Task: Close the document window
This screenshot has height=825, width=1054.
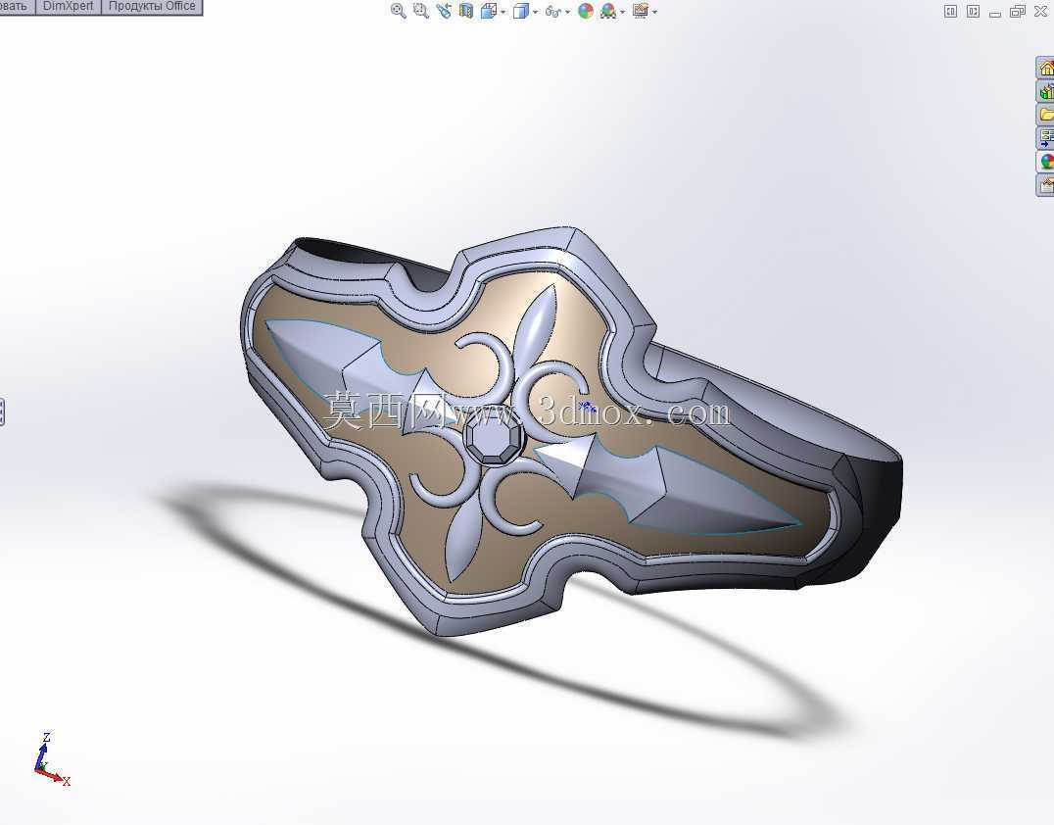Action: [x=1040, y=11]
